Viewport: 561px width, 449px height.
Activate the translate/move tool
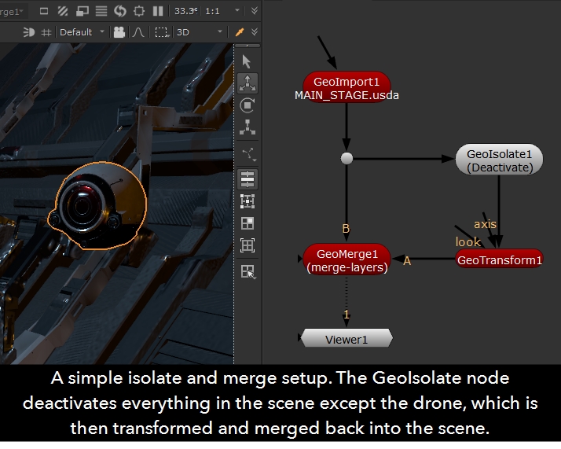[x=247, y=83]
